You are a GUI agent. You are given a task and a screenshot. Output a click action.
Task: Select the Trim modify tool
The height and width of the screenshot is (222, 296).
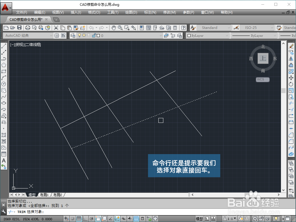click(x=291, y=103)
